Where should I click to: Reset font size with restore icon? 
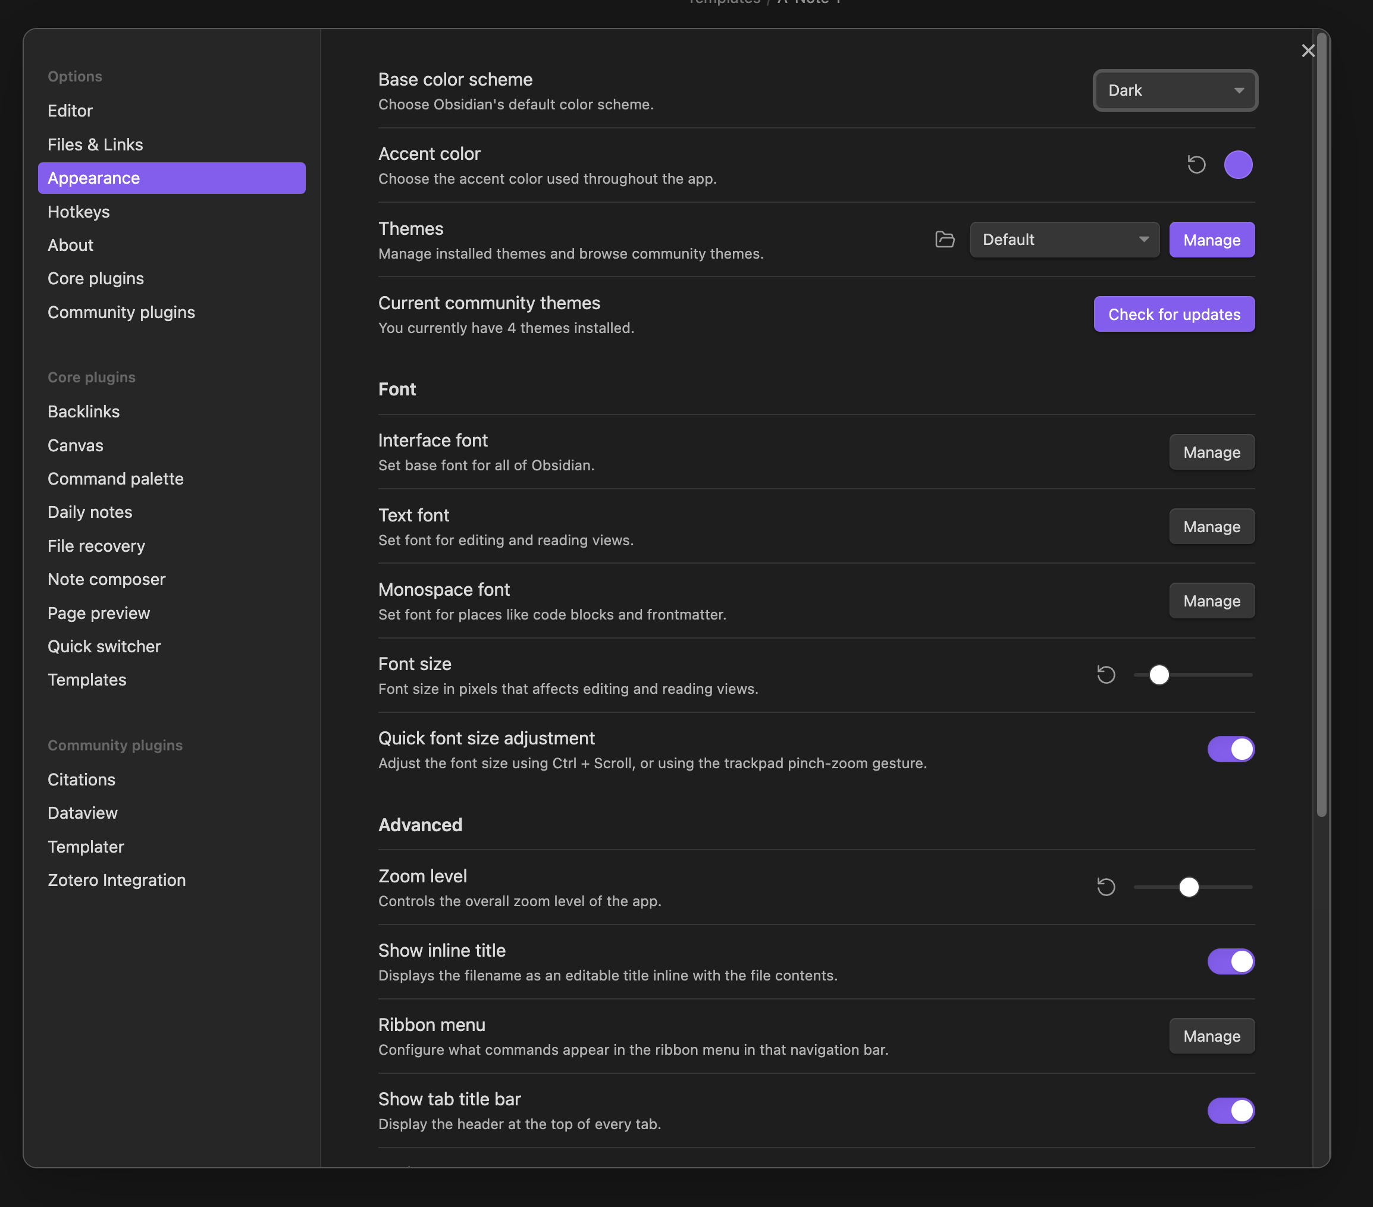pos(1106,675)
